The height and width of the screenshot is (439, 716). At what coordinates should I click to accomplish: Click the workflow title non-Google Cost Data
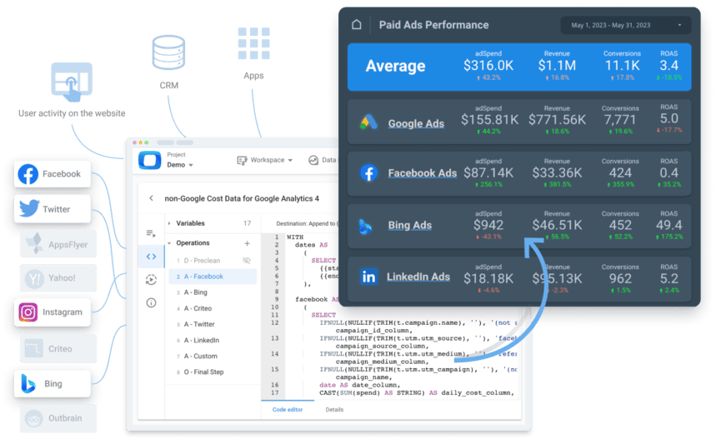click(242, 198)
